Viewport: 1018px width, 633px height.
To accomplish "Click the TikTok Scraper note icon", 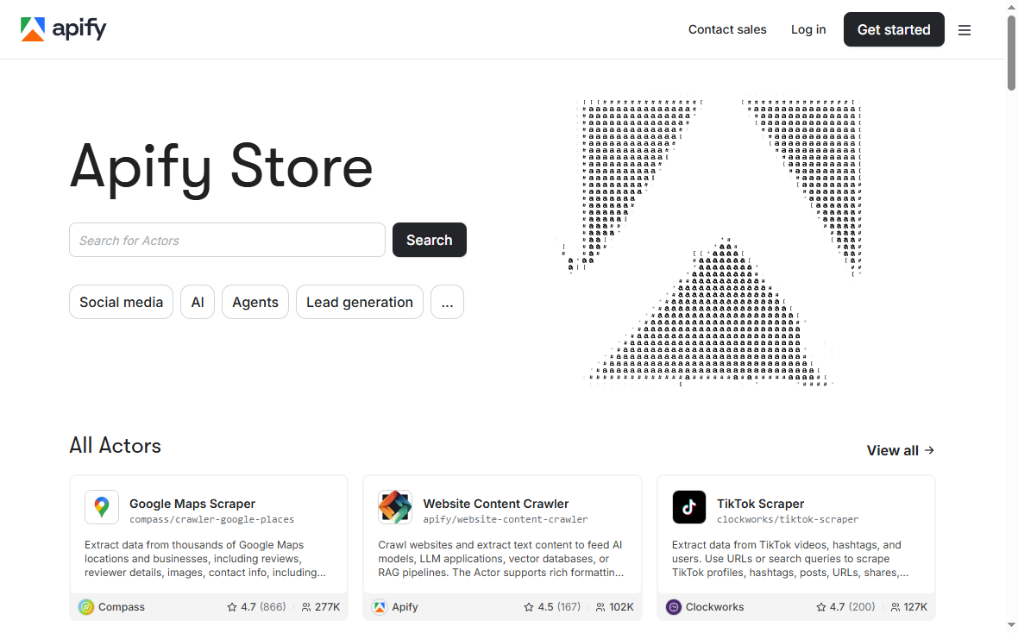I will [x=688, y=507].
